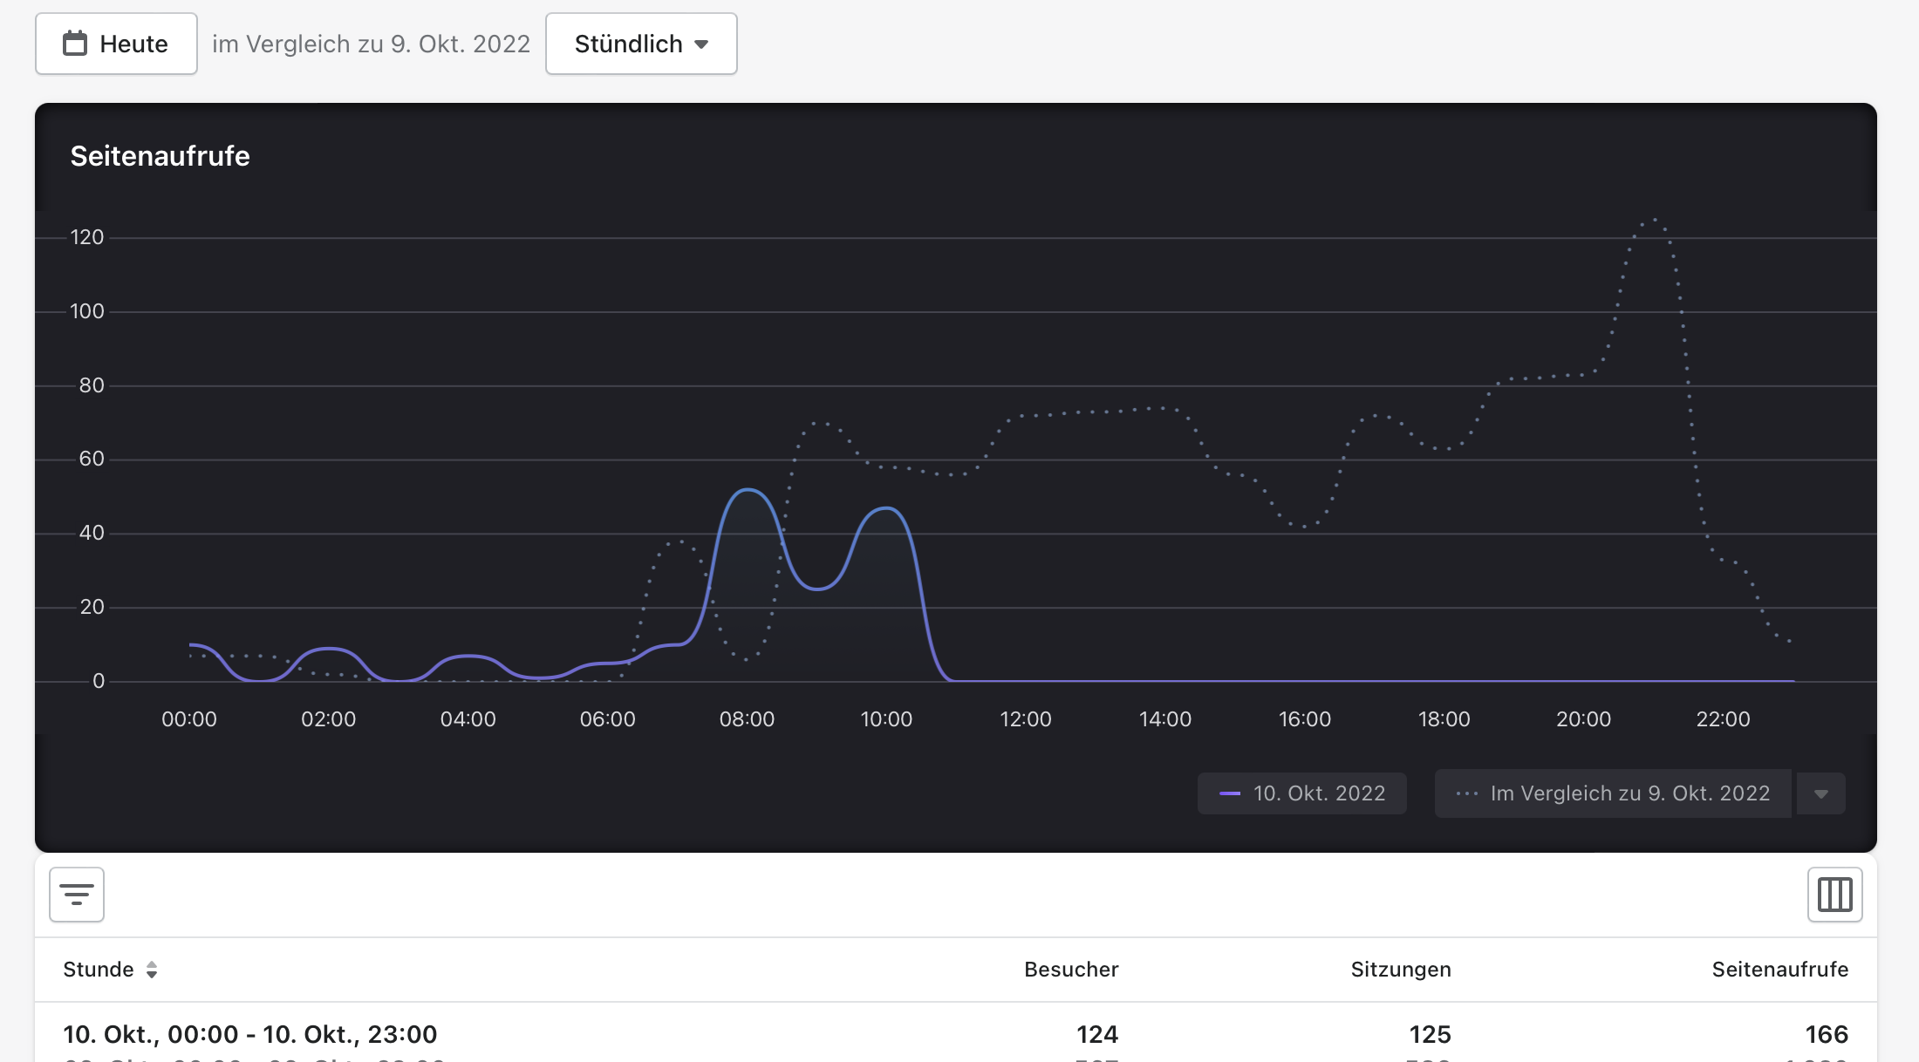
Task: Click the calendar icon in Heute button
Action: pos(75,44)
